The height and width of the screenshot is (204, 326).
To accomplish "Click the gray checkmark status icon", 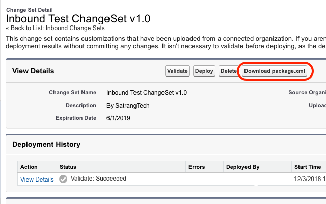I will pyautogui.click(x=63, y=179).
